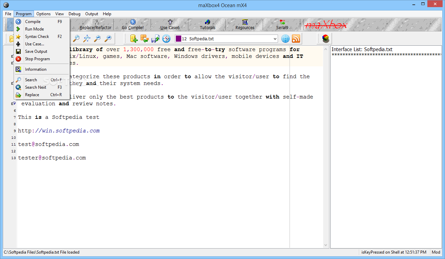This screenshot has height=259, width=445.
Task: Click the editor scrollbar down arrow
Action: (326, 245)
